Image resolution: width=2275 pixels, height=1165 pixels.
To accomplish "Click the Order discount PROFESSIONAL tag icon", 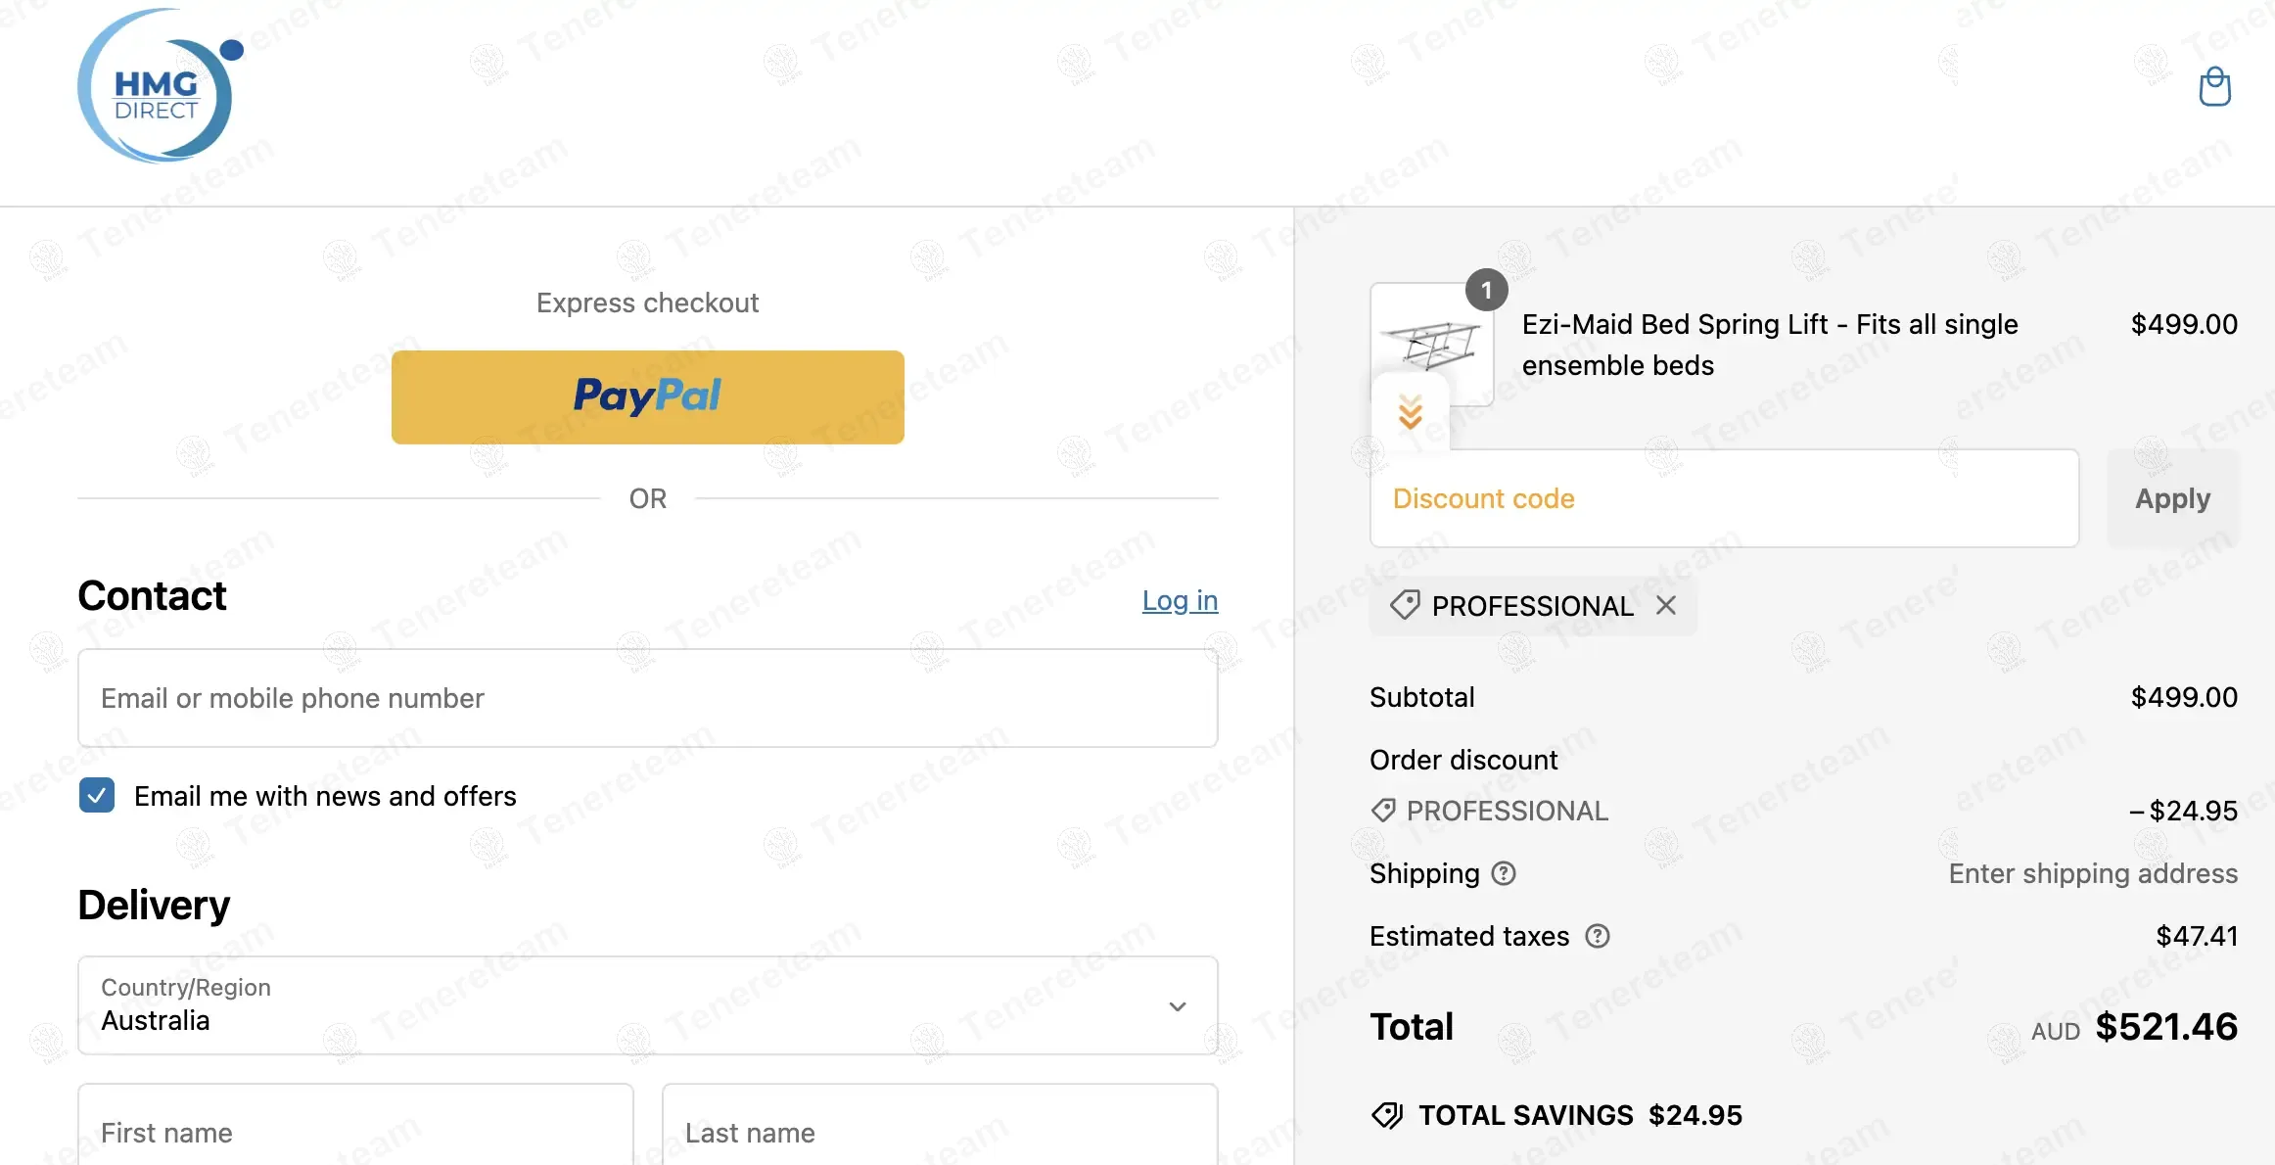I will (1383, 811).
